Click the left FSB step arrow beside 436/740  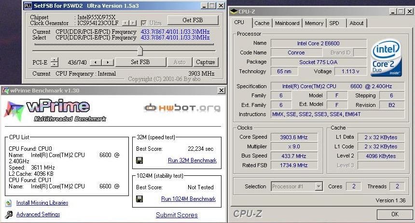(96, 62)
